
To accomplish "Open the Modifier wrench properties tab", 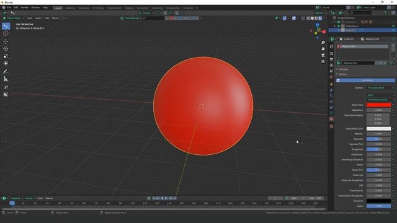I will click(x=331, y=90).
